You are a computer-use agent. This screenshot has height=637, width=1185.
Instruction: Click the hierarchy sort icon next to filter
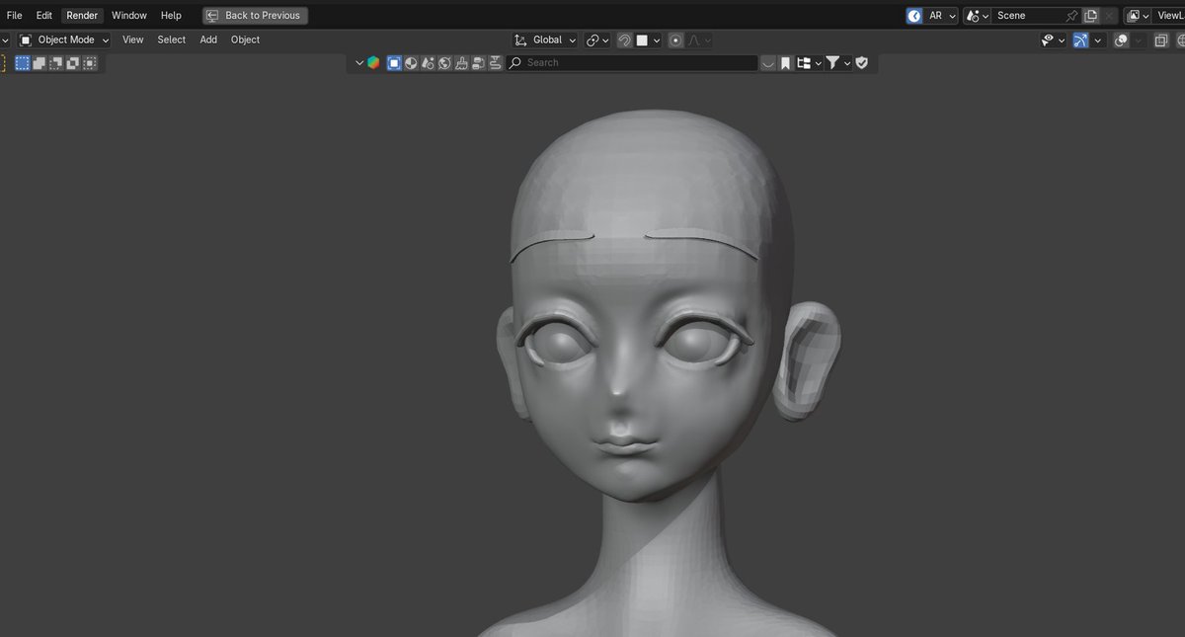coord(807,62)
